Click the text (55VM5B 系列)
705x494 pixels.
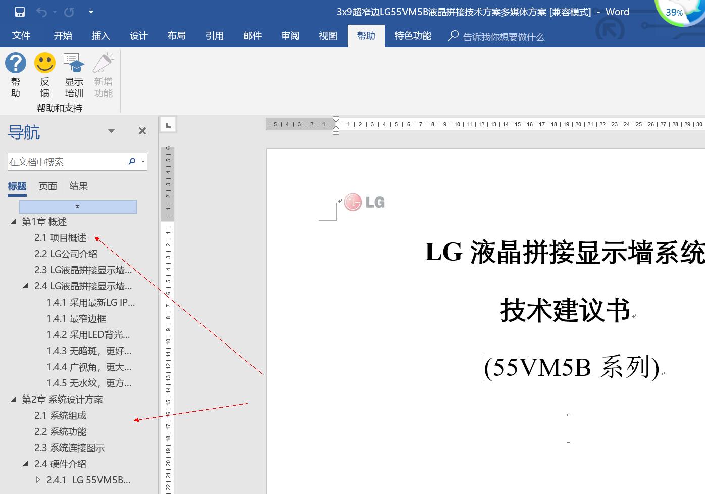[572, 367]
